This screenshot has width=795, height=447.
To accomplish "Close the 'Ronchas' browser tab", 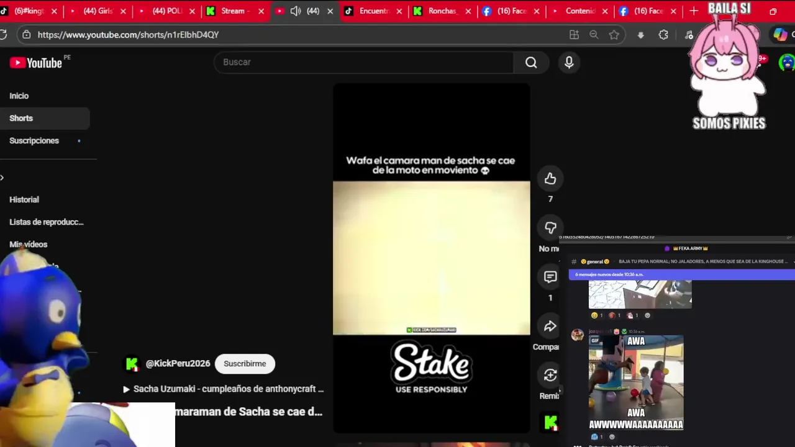I will point(468,11).
